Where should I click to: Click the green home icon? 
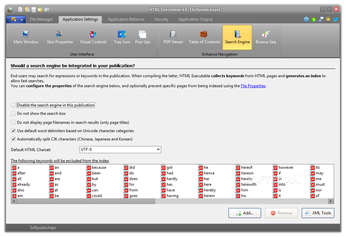(x=314, y=19)
